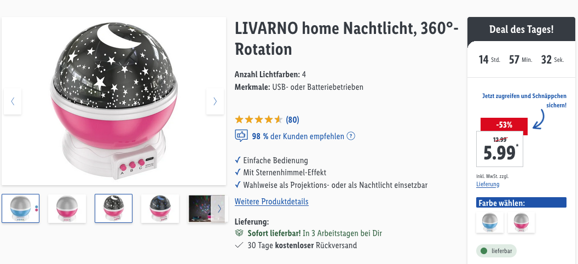
Task: Select the blue night light thumbnail
Action: [20, 208]
